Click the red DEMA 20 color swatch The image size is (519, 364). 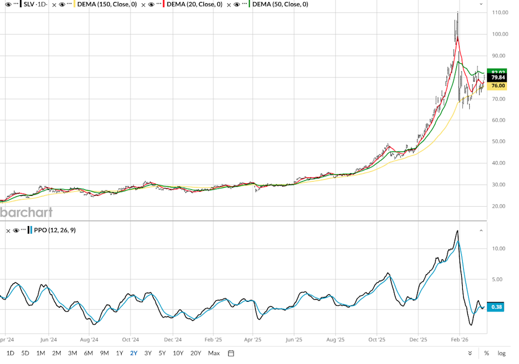164,4
